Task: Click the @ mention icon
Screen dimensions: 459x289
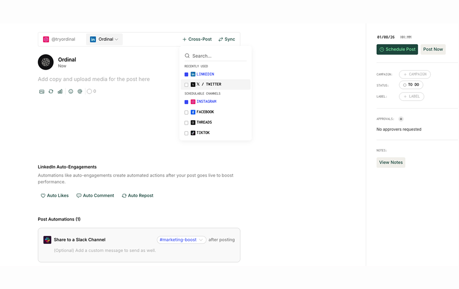Action: (x=80, y=91)
